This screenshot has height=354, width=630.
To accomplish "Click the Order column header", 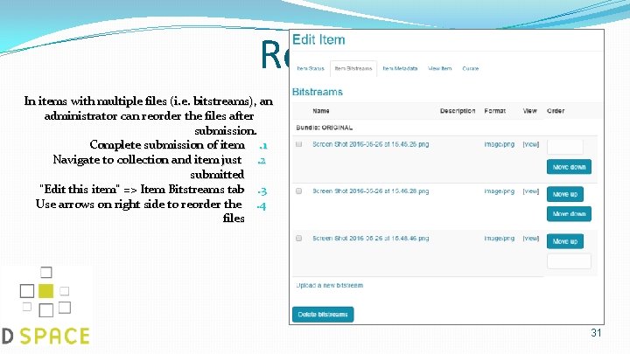I will click(556, 111).
